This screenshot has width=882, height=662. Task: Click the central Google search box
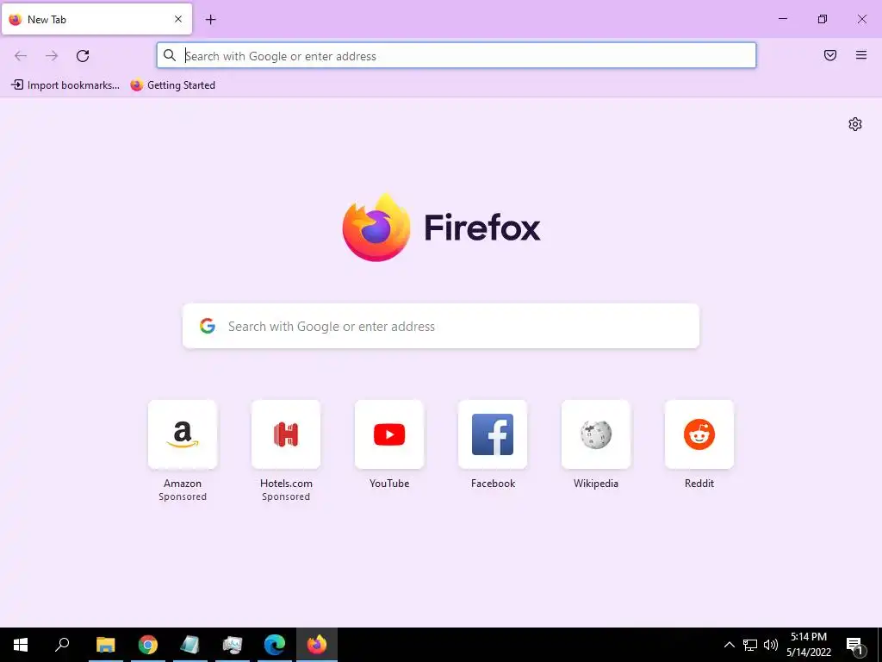(441, 326)
